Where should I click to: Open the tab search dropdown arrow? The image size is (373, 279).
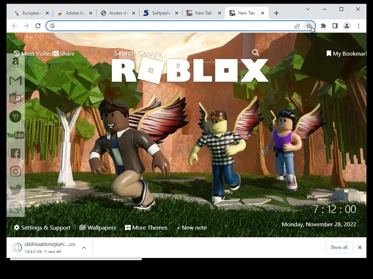(x=307, y=9)
